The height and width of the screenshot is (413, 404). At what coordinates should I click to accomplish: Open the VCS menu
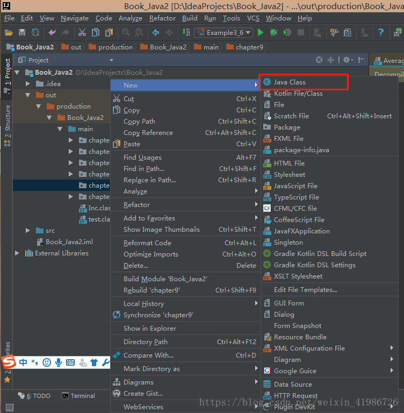click(253, 18)
